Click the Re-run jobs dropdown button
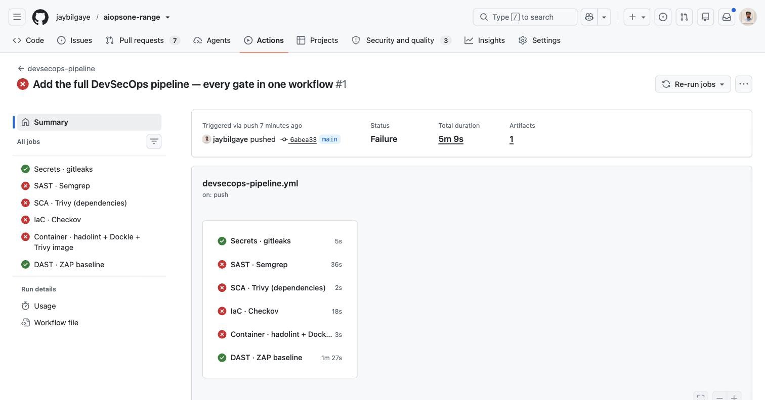Viewport: 765px width, 400px height. coord(693,84)
